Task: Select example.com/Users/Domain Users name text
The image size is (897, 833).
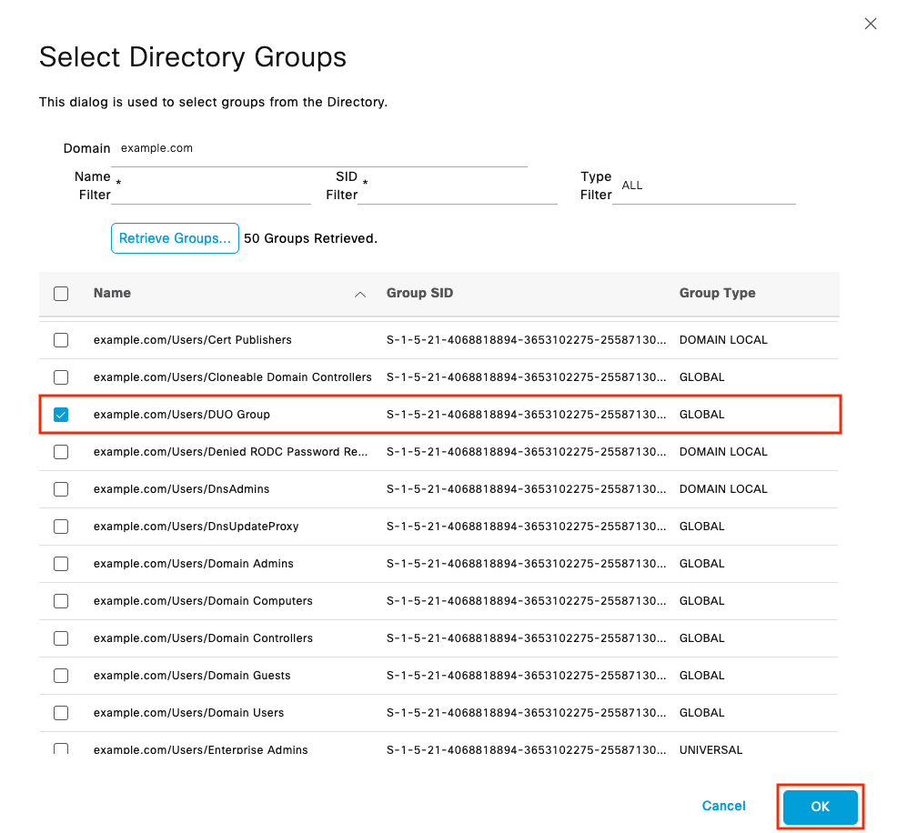Action: point(189,713)
